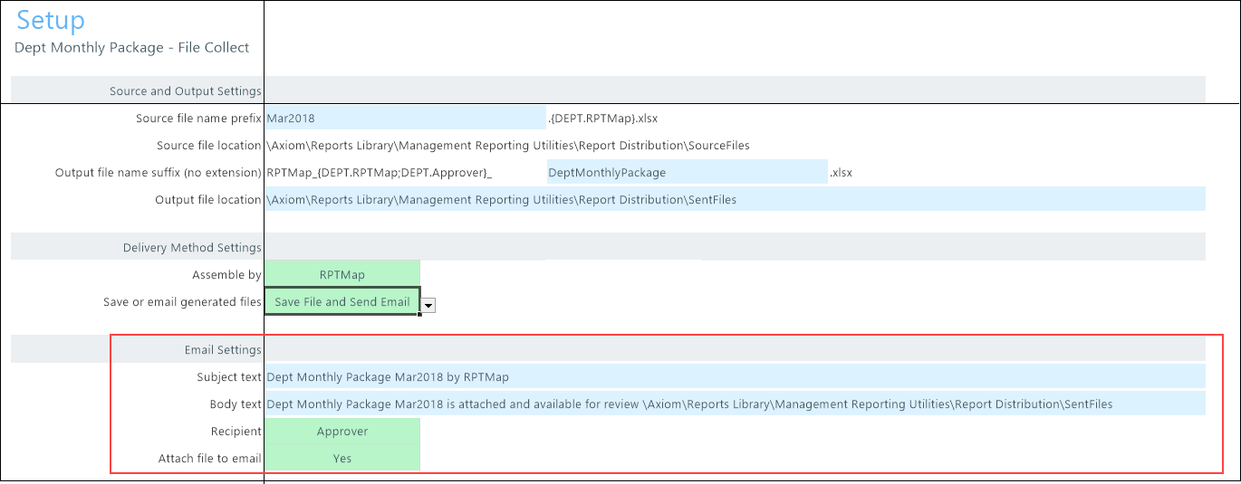Click the Dept Monthly Package - File Collect subtitle
The image size is (1241, 484).
(131, 48)
